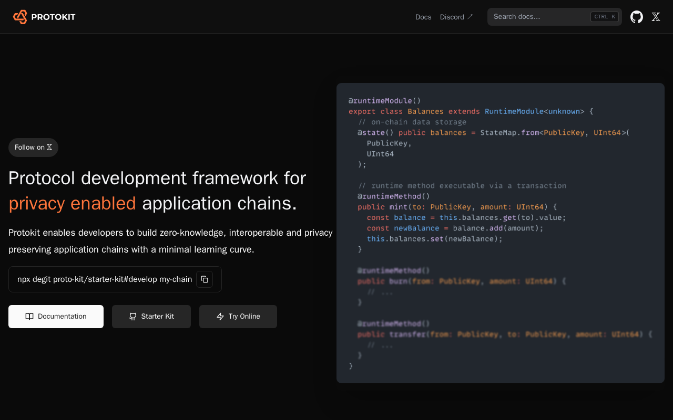
Task: Open the GitHub repository icon in header
Action: (637, 17)
